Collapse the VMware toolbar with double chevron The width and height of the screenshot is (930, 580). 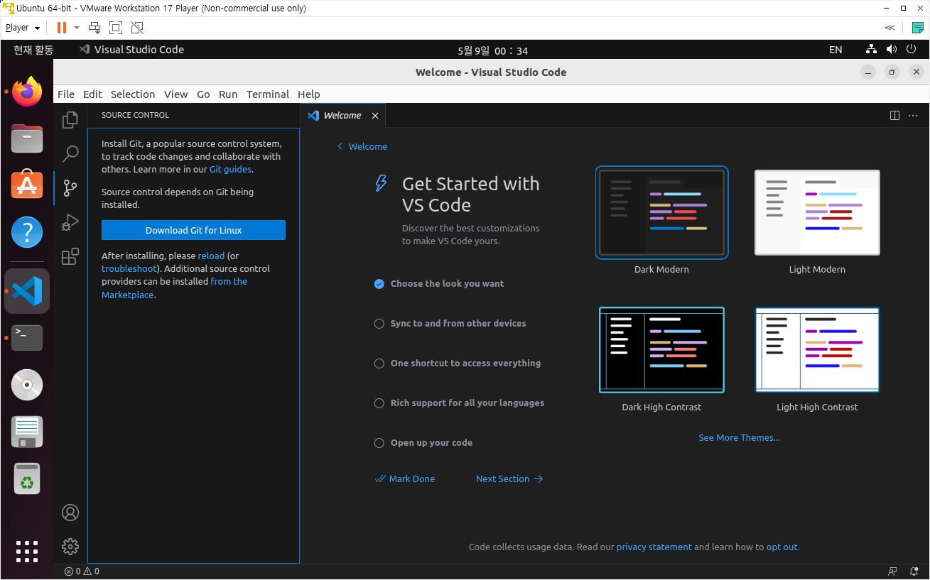pos(890,28)
